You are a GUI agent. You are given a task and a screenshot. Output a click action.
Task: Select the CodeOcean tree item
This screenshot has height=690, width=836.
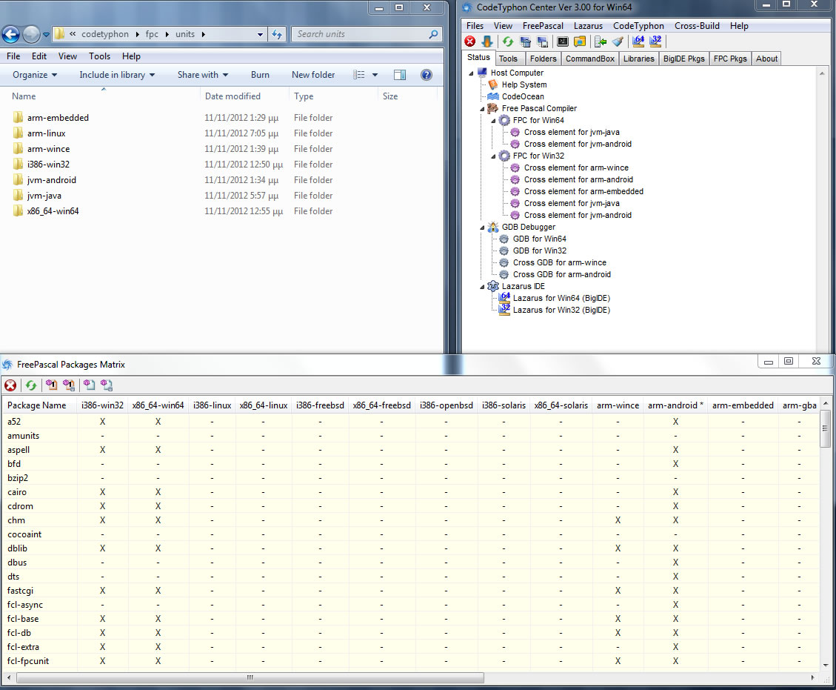[523, 96]
